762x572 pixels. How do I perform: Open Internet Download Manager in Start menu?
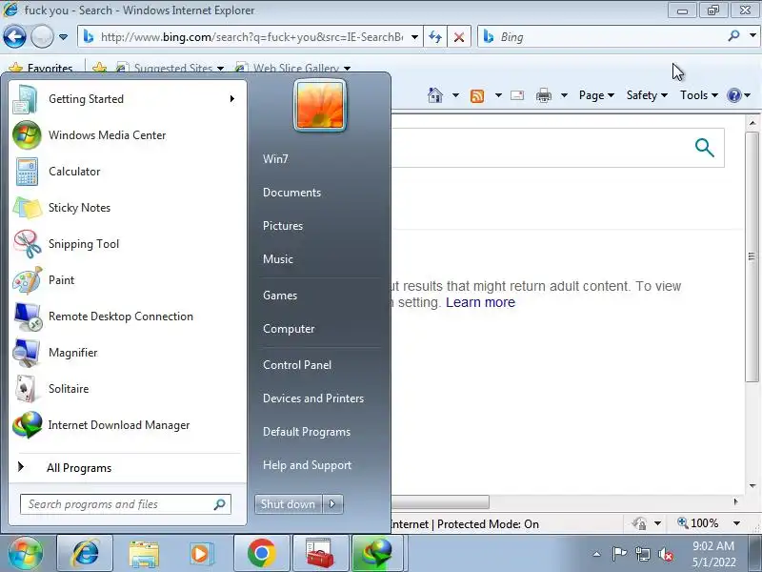coord(128,425)
